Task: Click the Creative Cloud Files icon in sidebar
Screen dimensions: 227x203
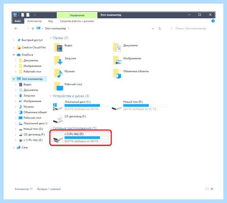Action: [19, 47]
